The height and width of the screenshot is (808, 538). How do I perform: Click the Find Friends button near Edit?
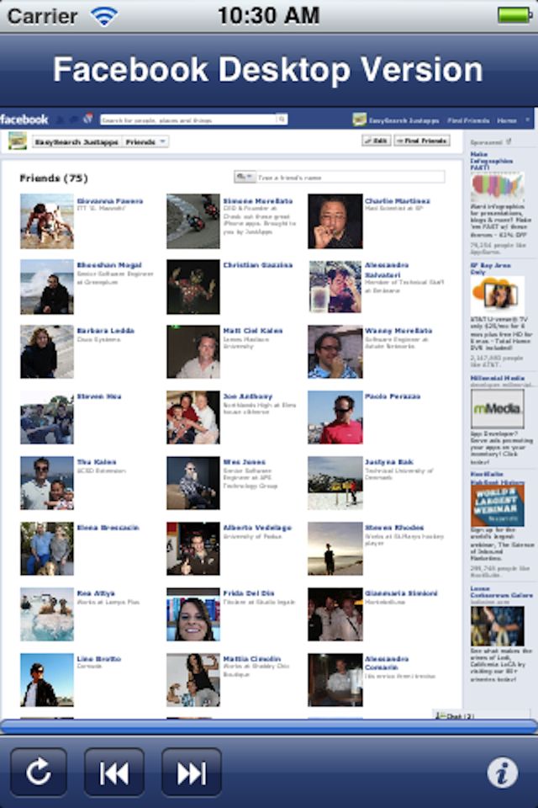[x=422, y=141]
